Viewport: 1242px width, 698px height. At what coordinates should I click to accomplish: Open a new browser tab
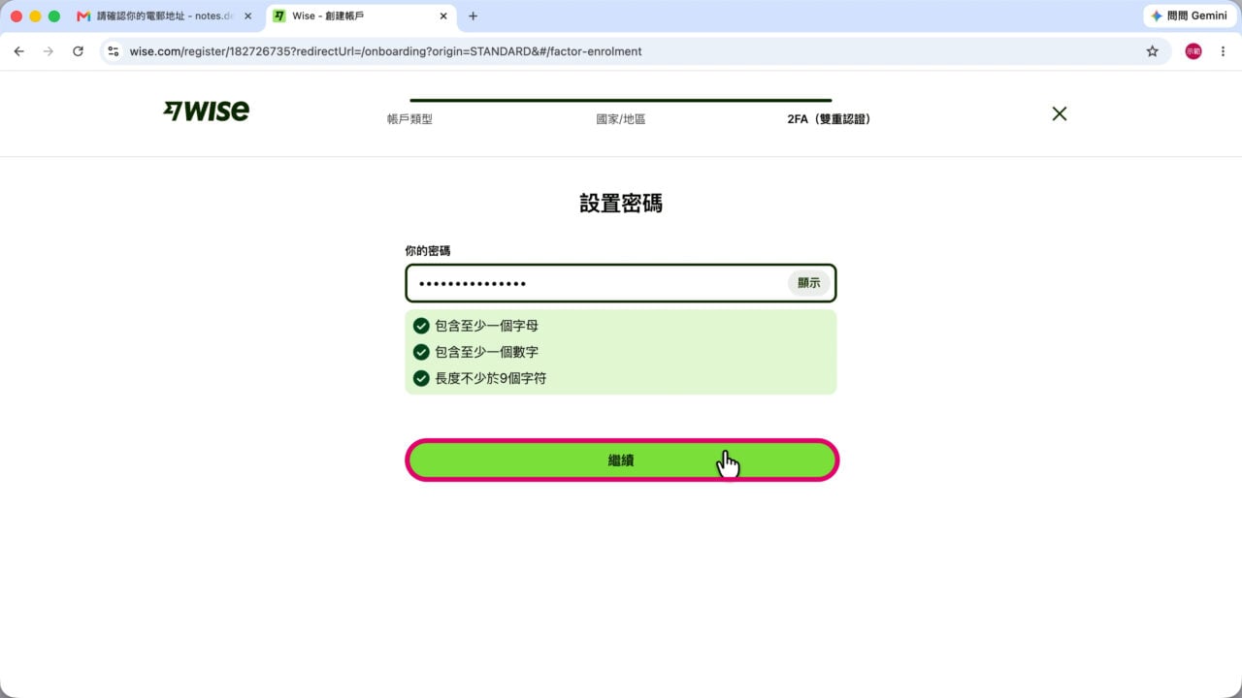tap(473, 16)
